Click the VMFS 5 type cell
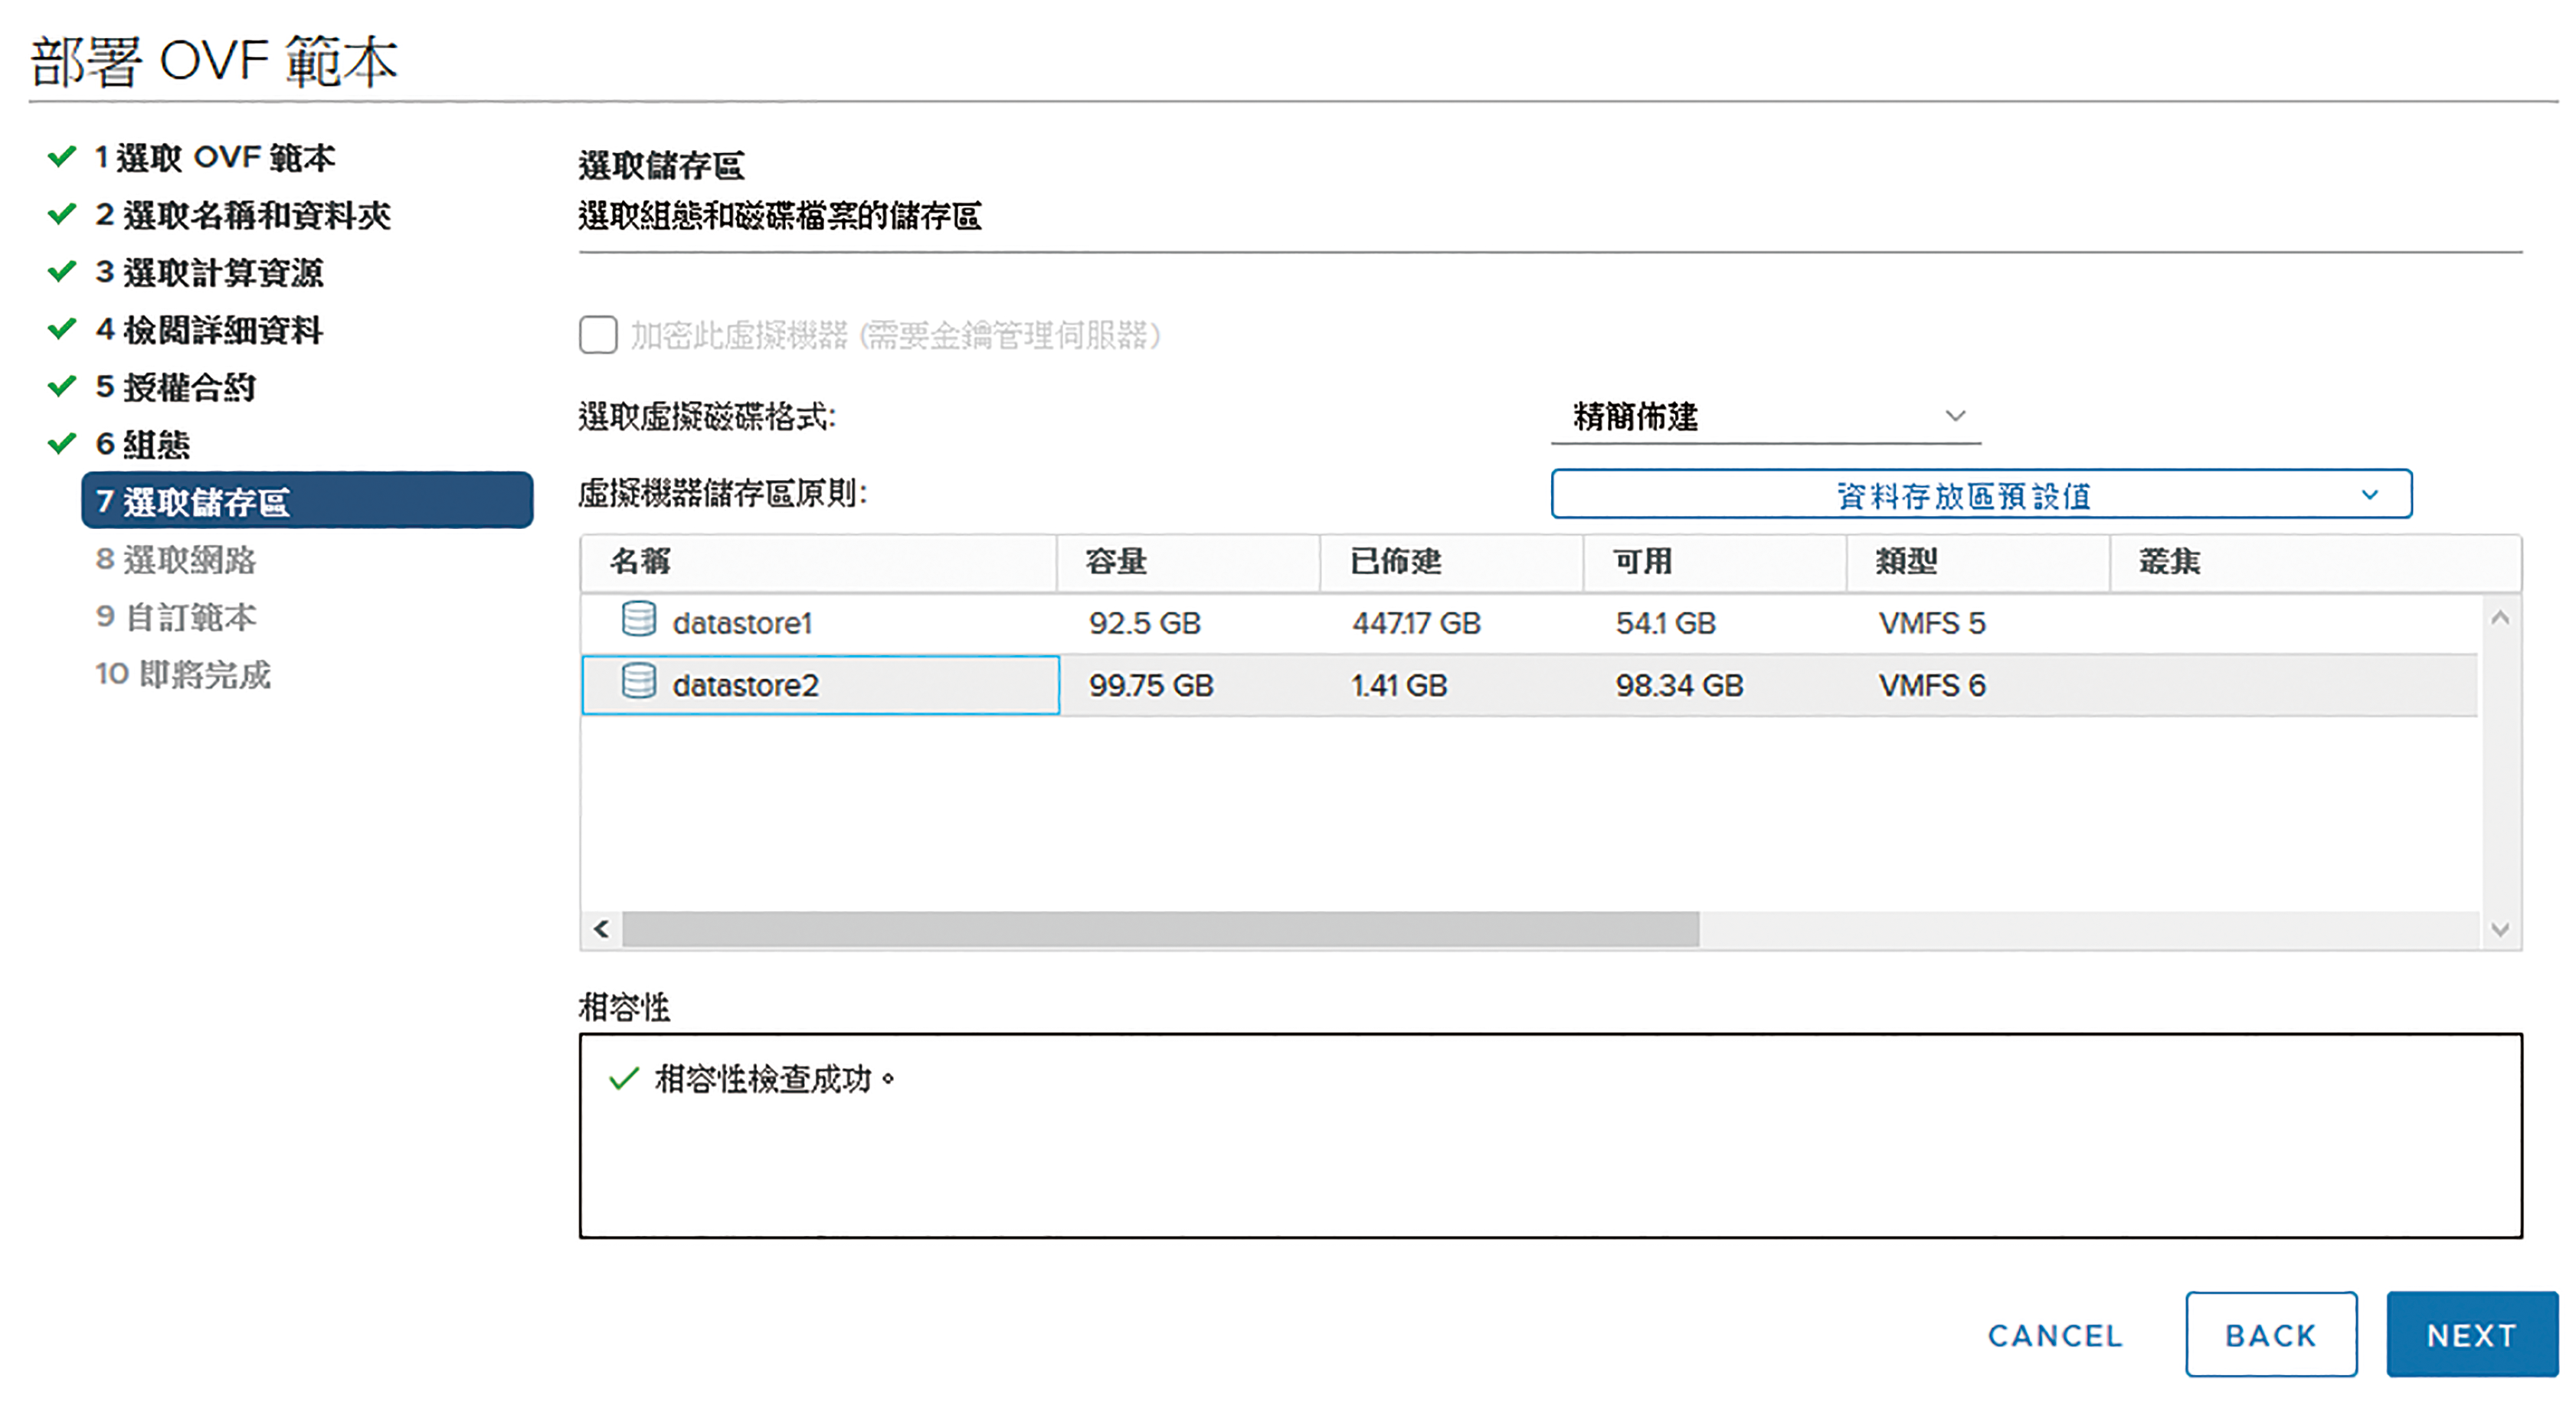 pyautogui.click(x=1932, y=624)
